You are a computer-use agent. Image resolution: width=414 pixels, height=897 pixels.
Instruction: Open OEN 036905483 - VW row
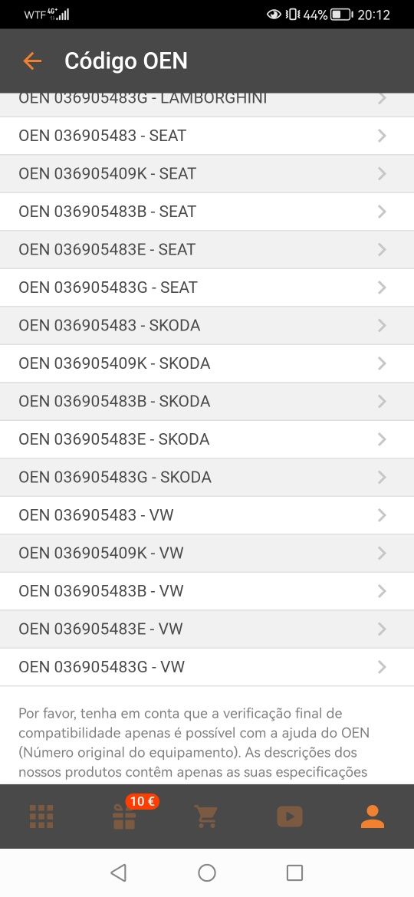pyautogui.click(x=207, y=515)
